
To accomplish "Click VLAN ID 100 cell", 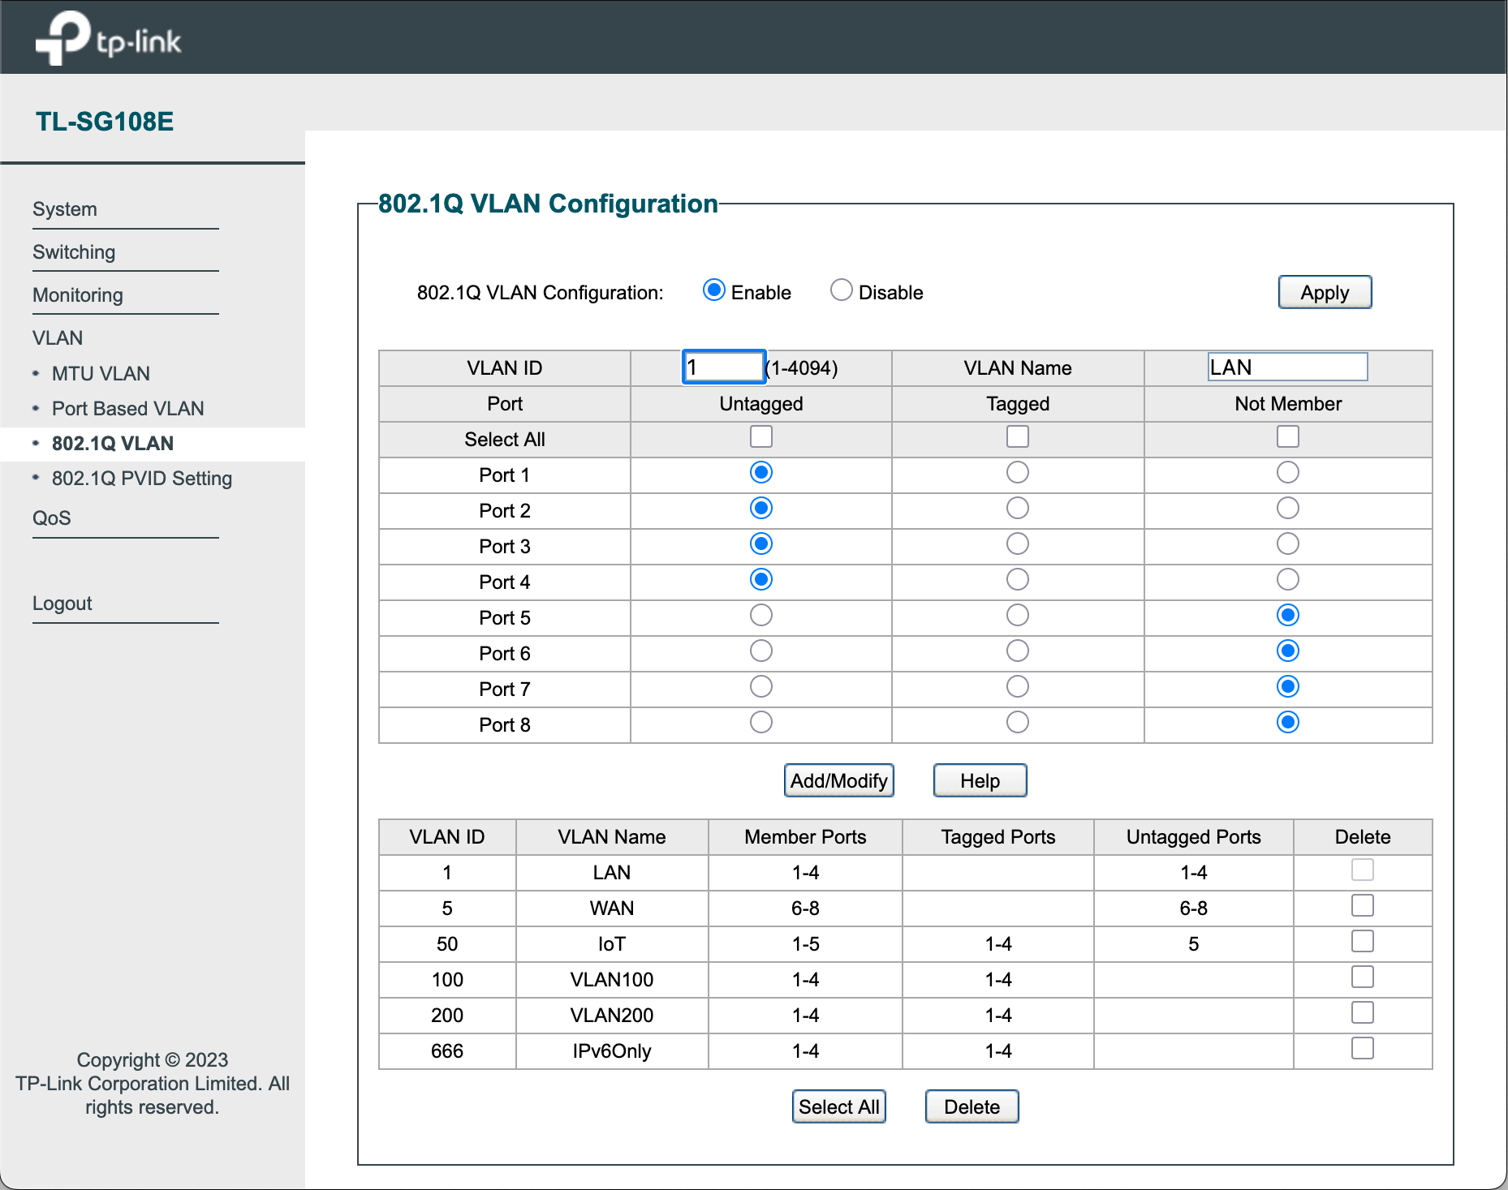I will click(x=447, y=980).
